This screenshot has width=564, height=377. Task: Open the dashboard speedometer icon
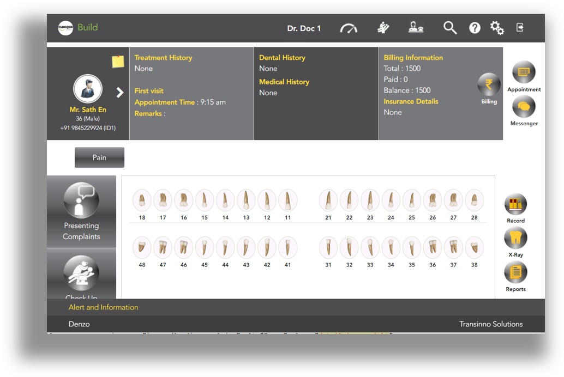tap(349, 28)
